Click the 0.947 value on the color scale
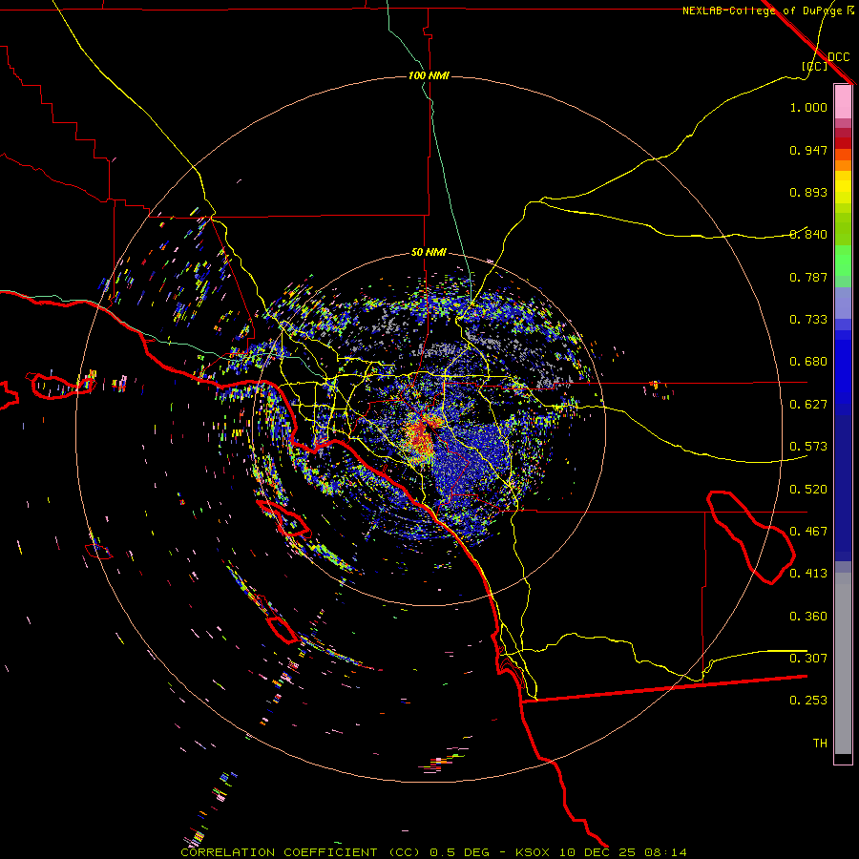The width and height of the screenshot is (859, 859). [808, 150]
